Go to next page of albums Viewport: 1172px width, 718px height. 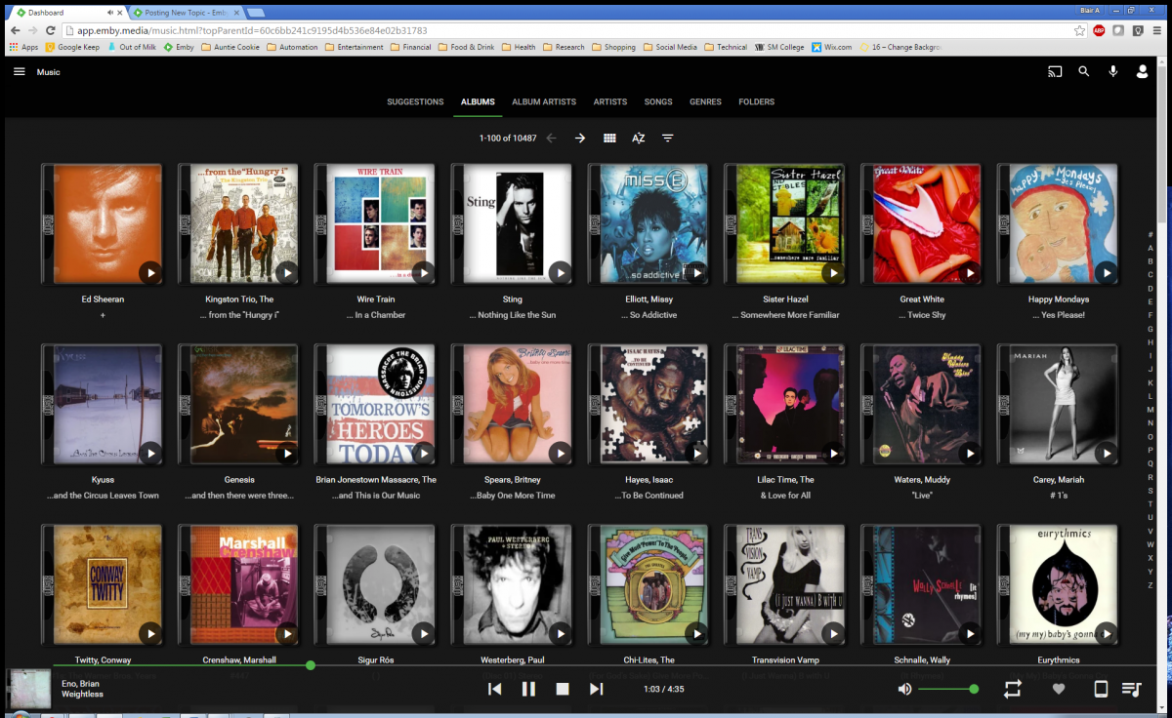[x=580, y=139]
